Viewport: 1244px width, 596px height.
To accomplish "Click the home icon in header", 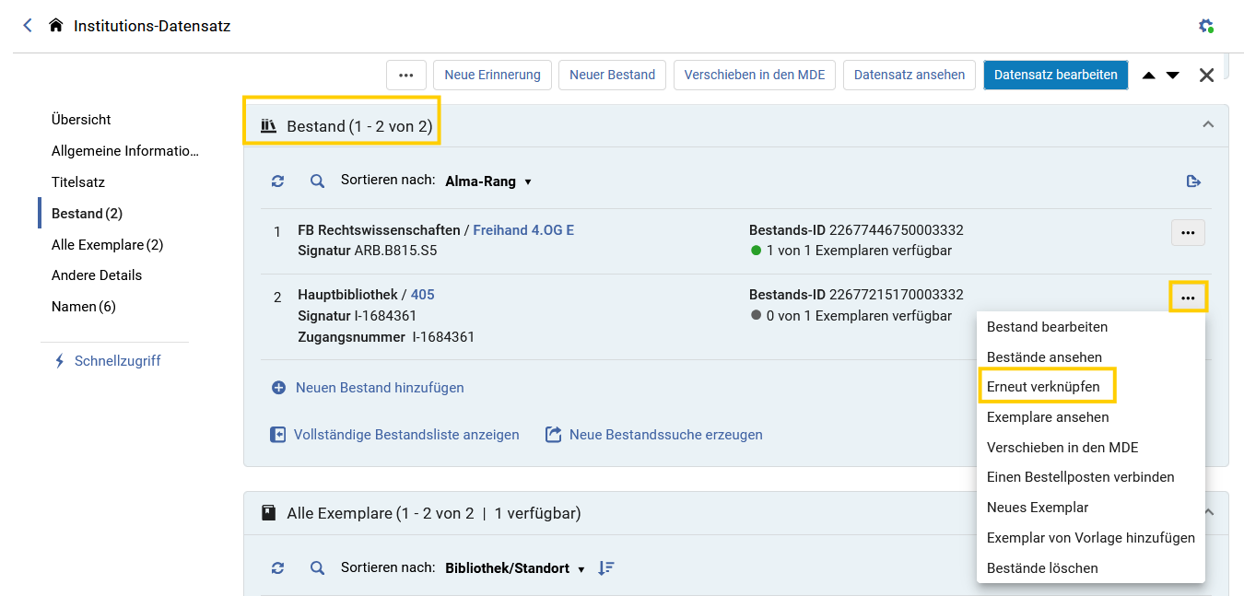I will point(56,26).
